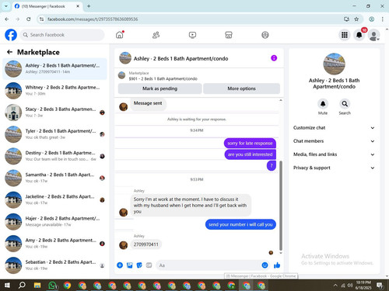This screenshot has height=291, width=389.
Task: Open the Chrome three-dot menu
Action: (383, 19)
